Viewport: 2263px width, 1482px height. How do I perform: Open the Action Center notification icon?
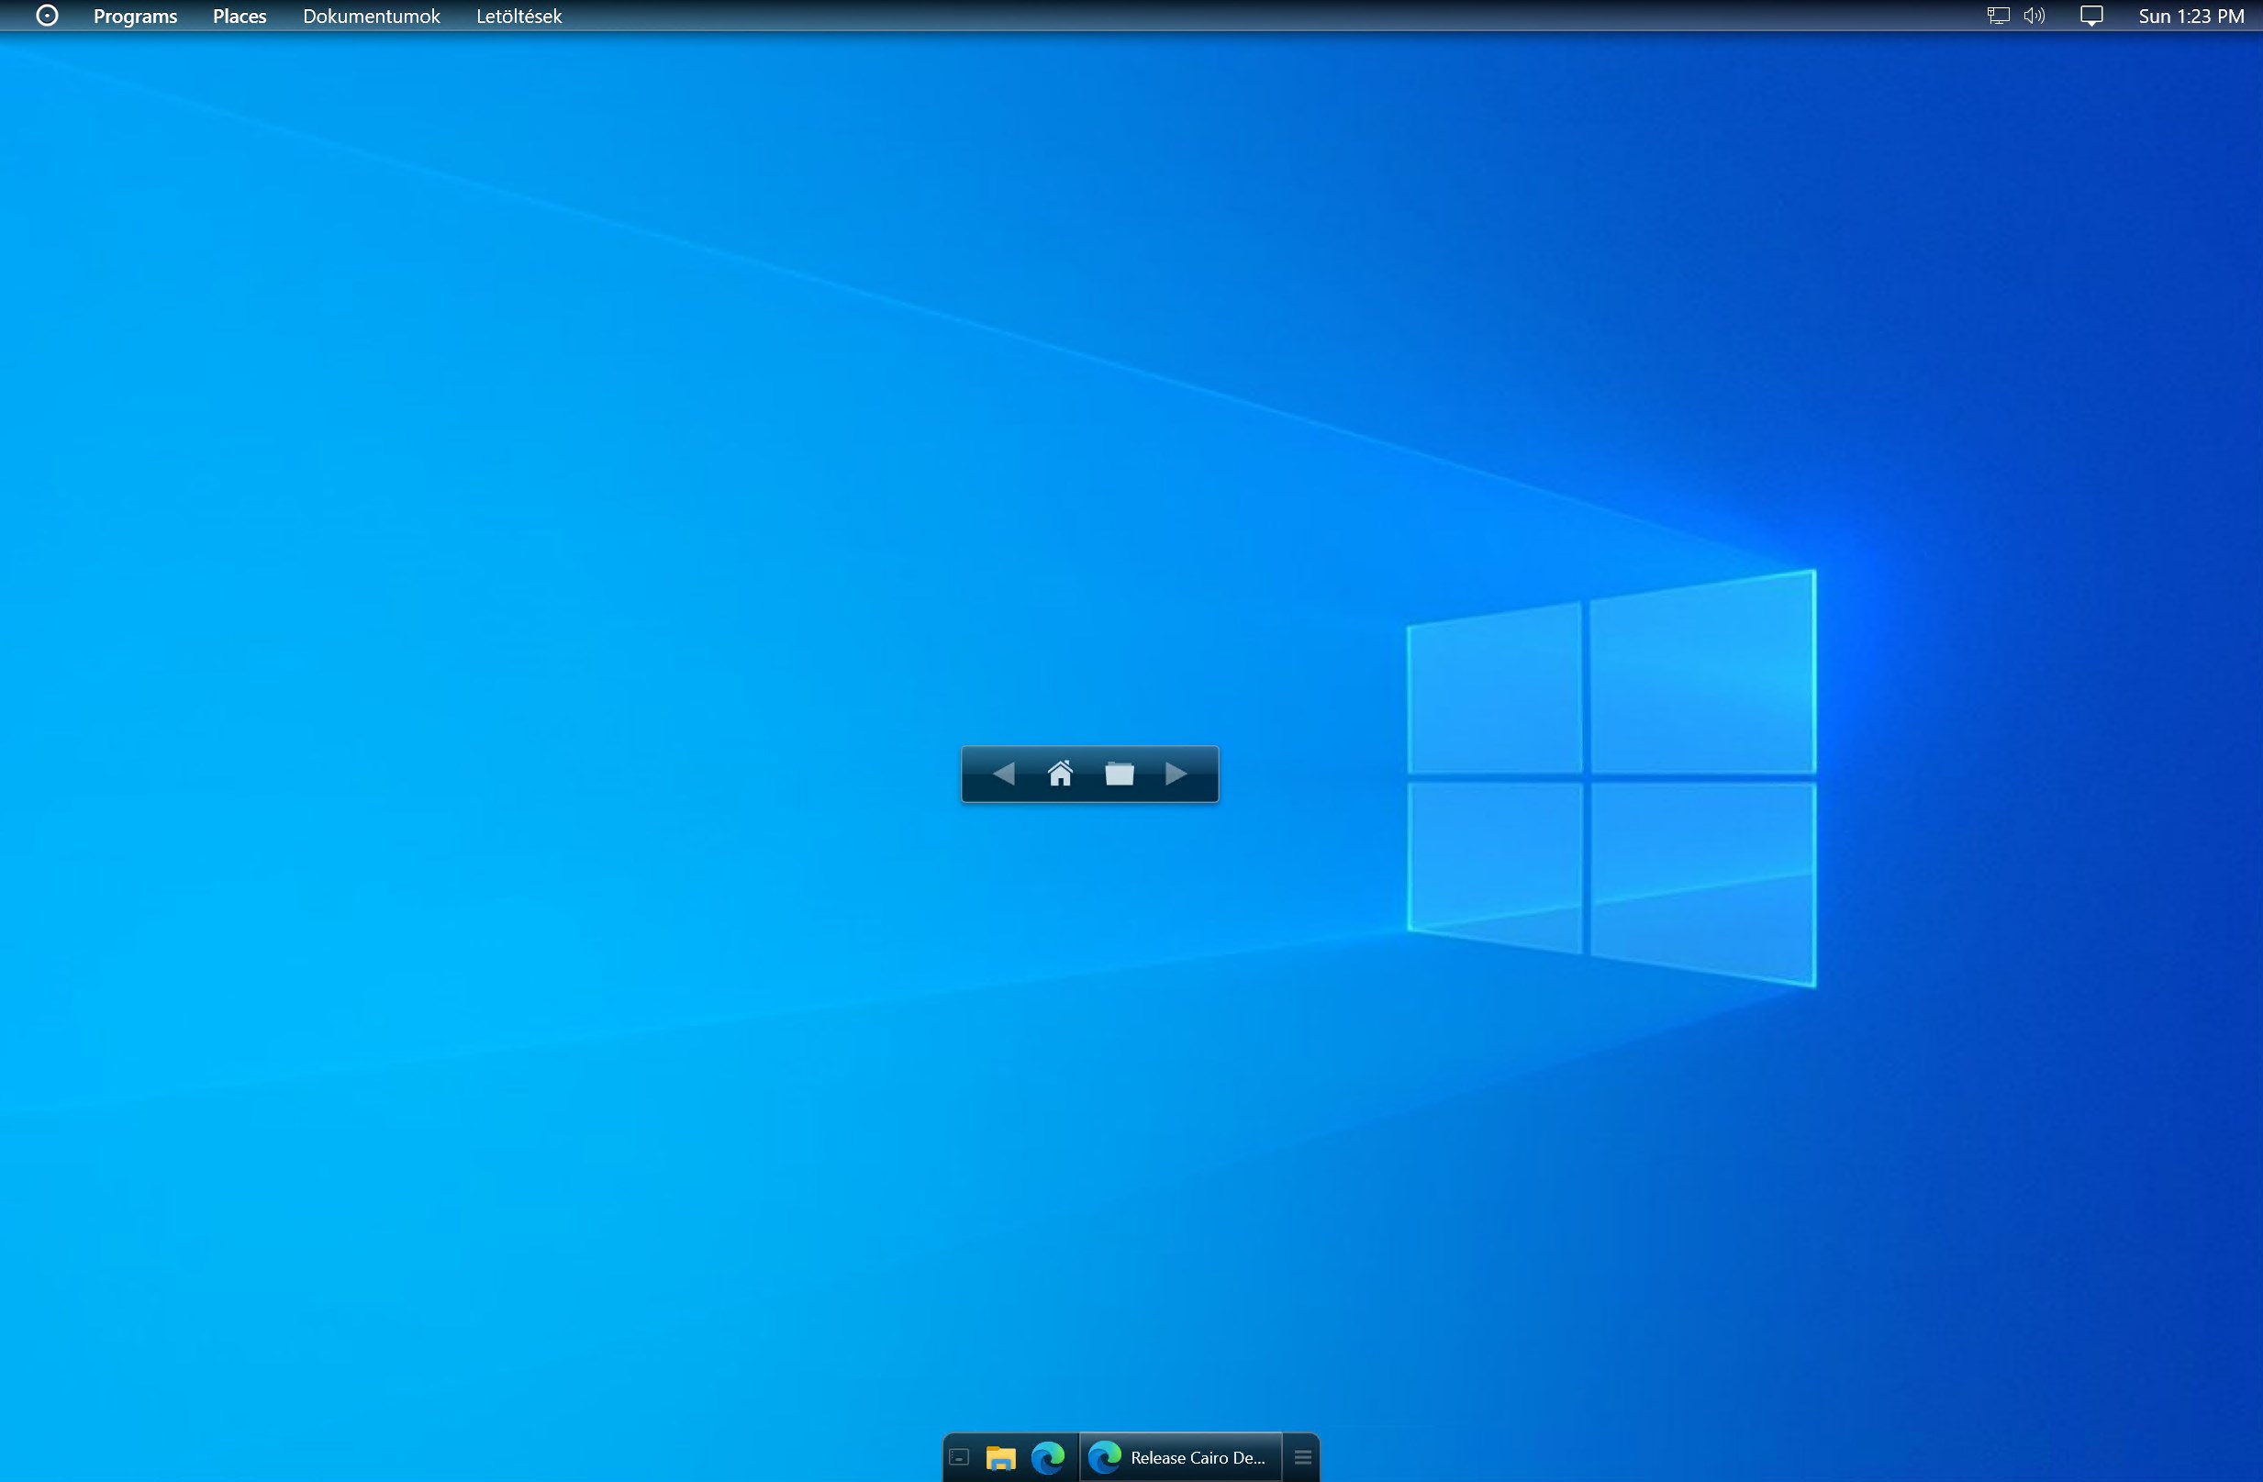2090,17
